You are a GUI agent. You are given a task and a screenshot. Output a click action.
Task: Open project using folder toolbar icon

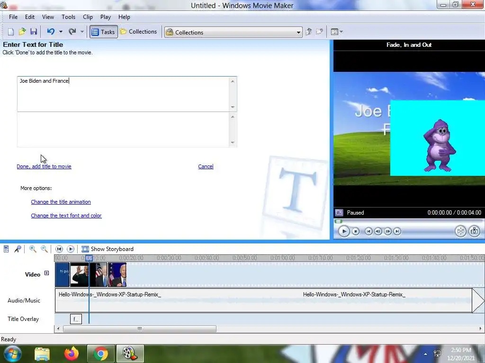pos(22,32)
